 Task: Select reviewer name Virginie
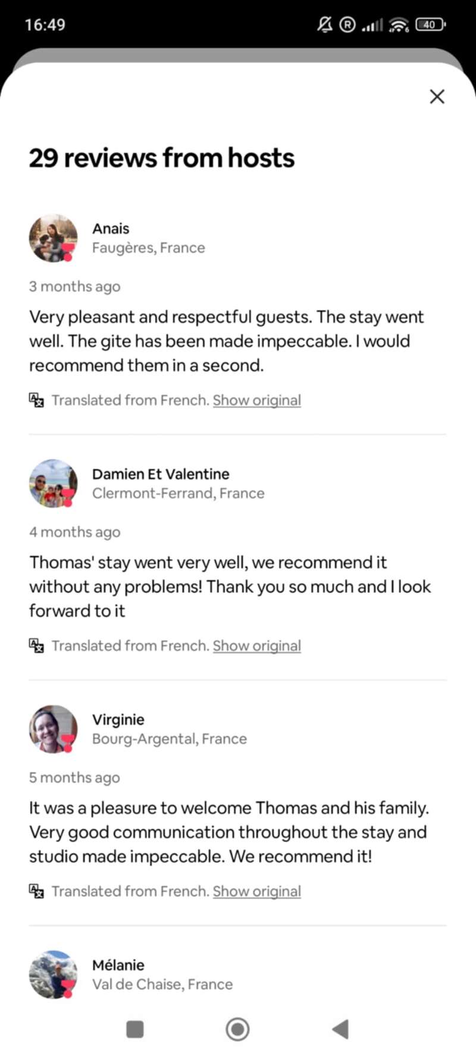118,720
